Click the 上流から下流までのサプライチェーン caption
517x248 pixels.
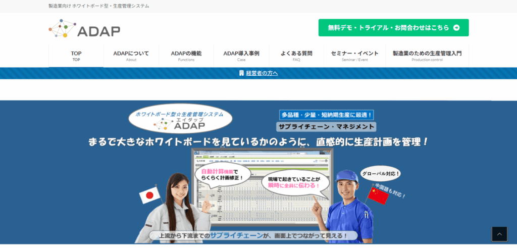tap(253, 235)
